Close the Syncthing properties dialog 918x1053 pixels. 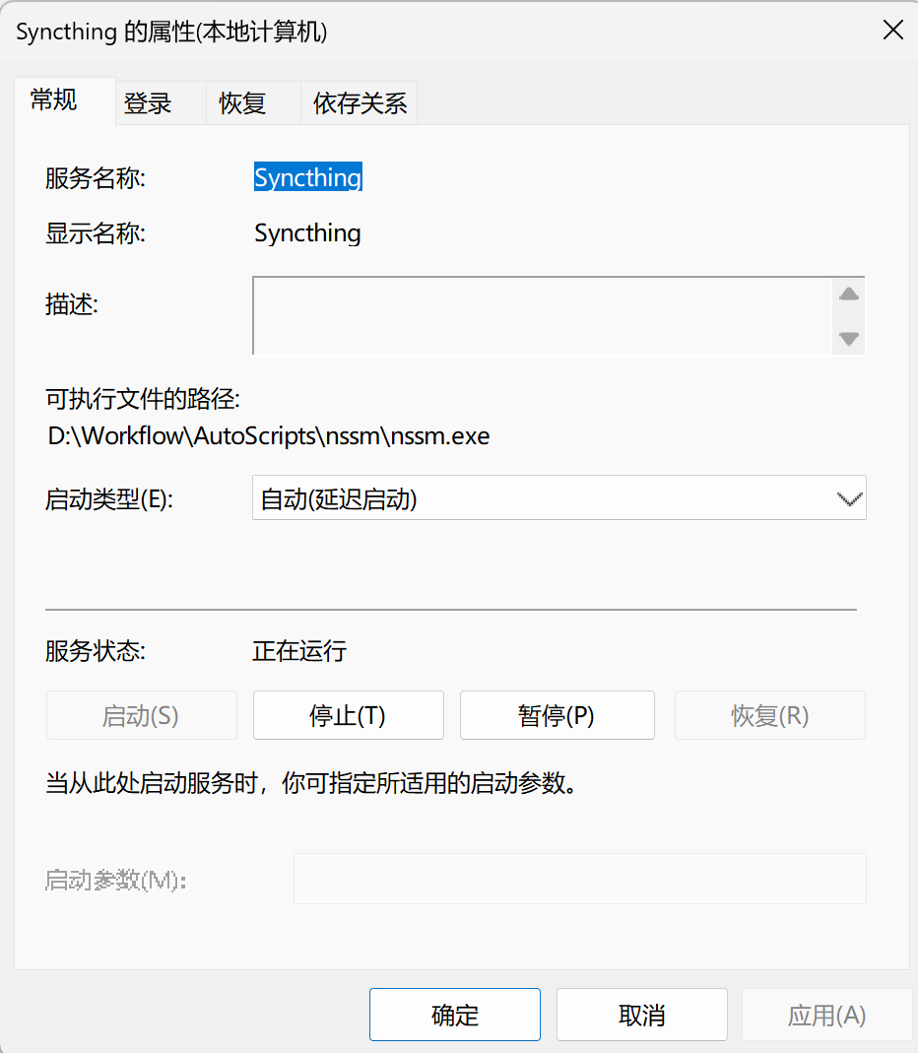[892, 30]
